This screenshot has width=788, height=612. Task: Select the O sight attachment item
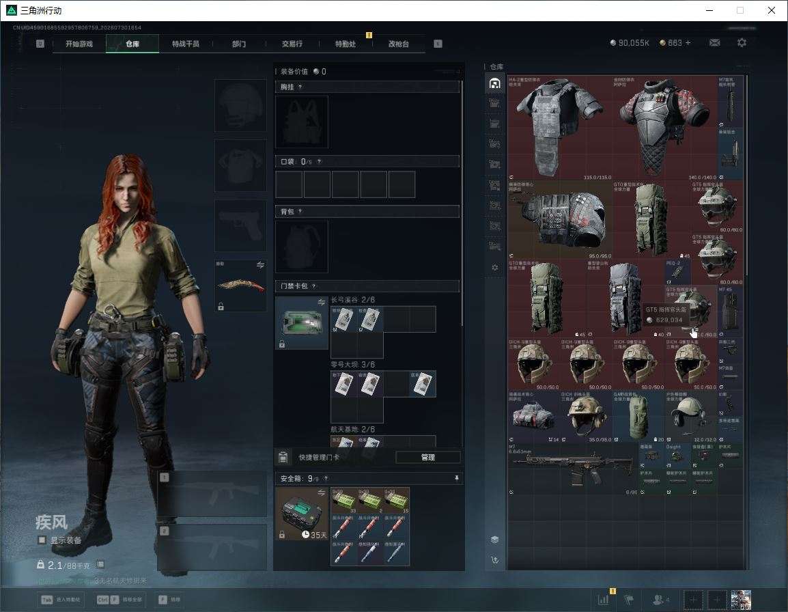(x=677, y=456)
